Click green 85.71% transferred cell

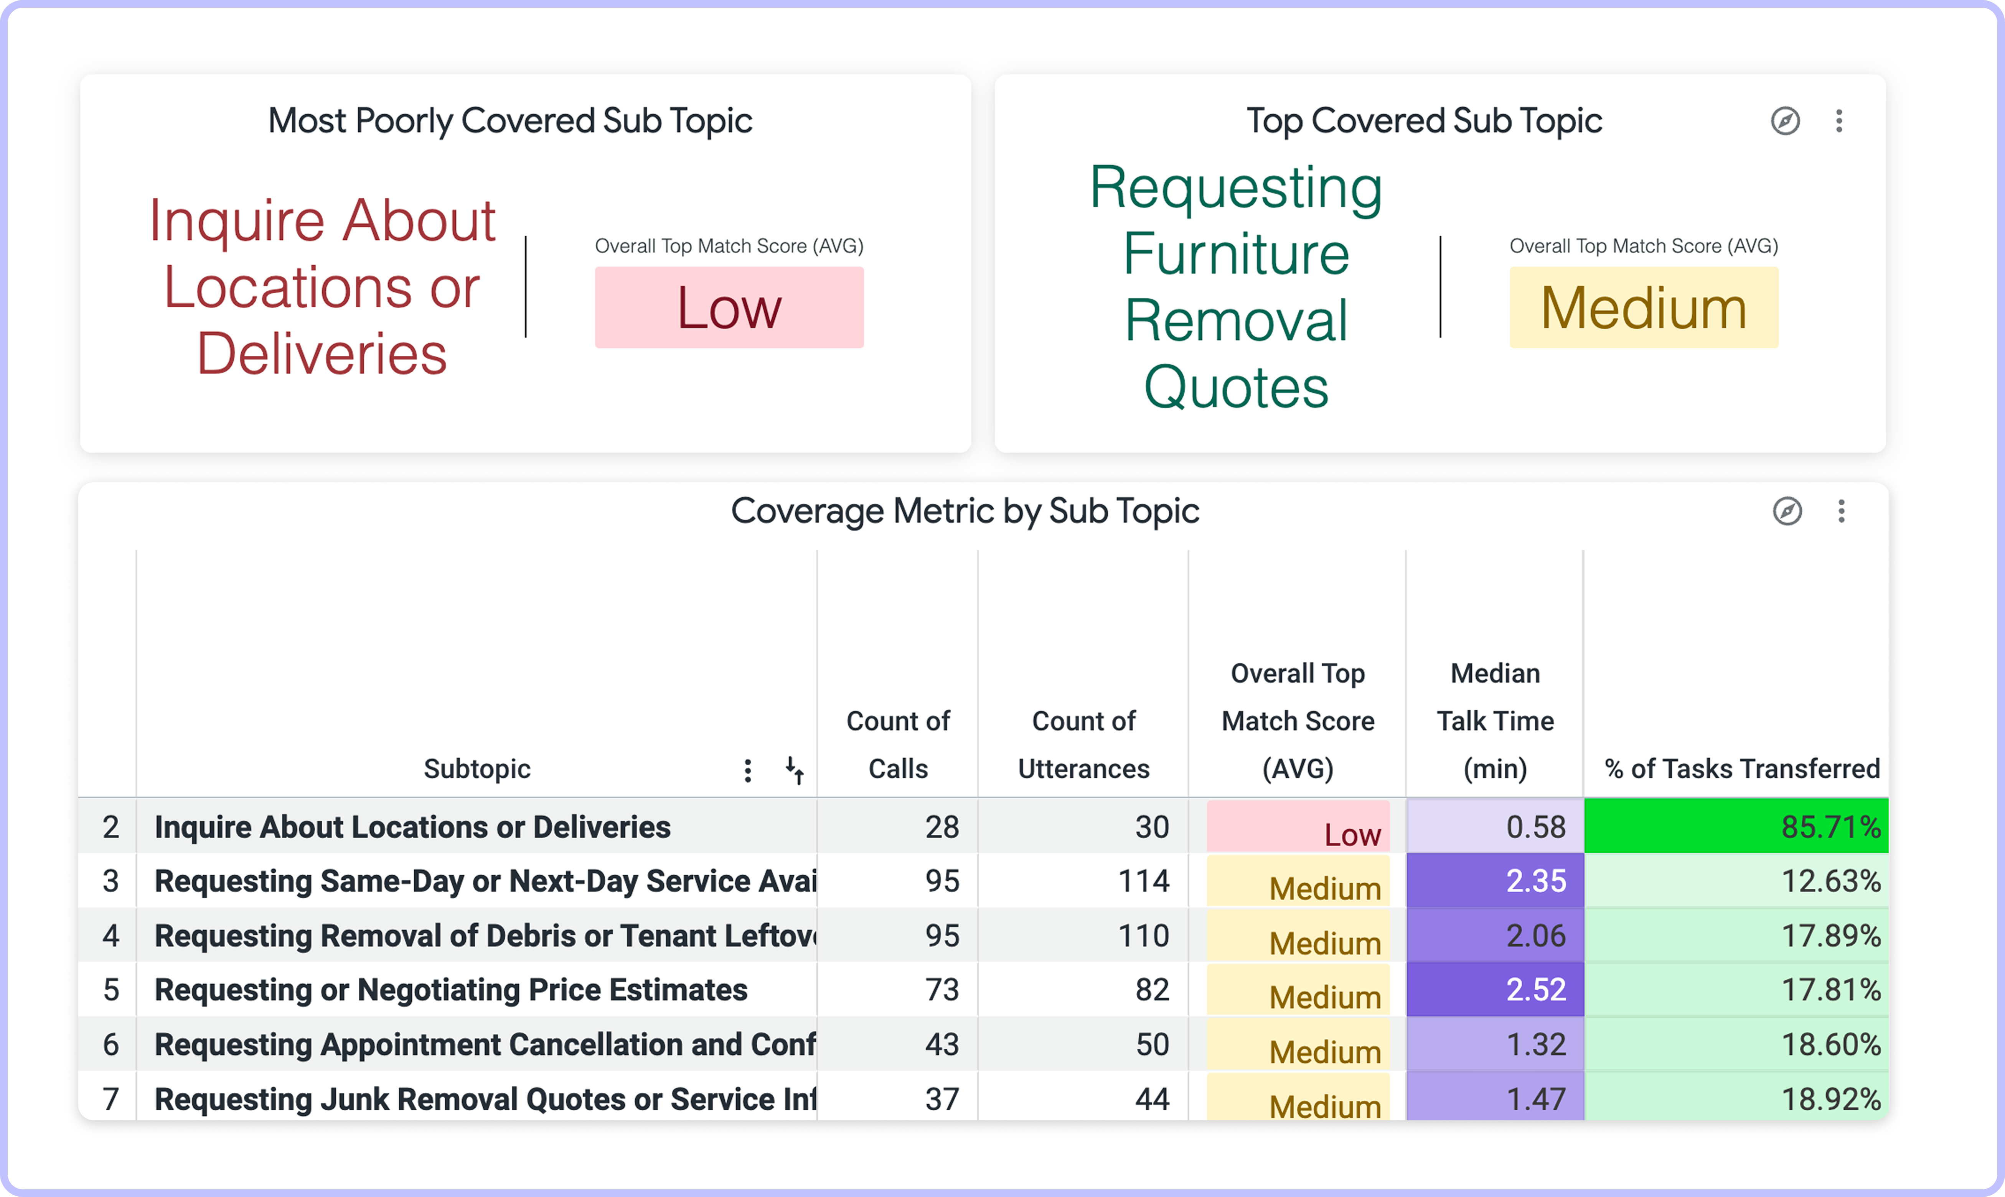[1735, 827]
